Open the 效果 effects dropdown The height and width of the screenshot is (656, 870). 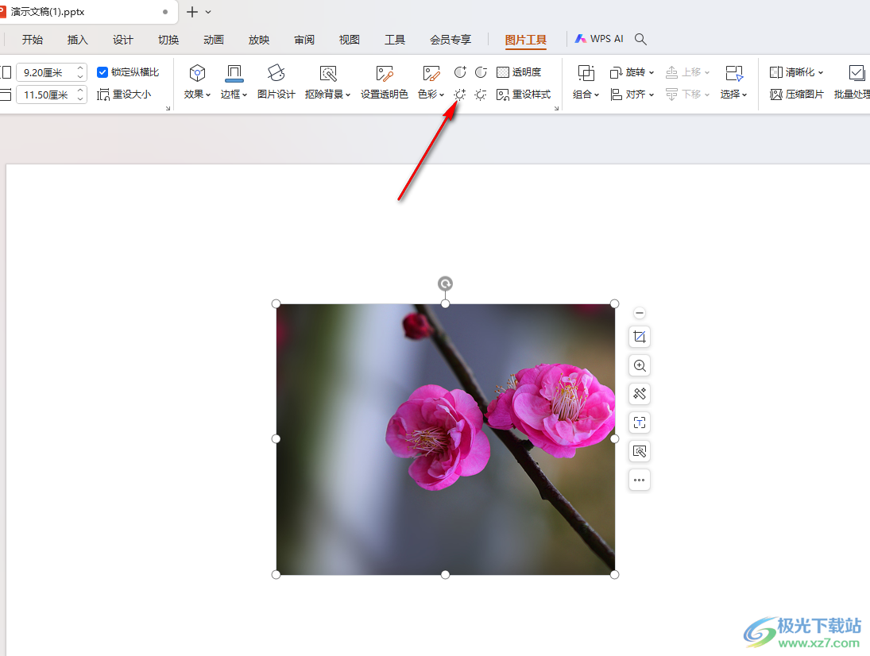tap(197, 82)
